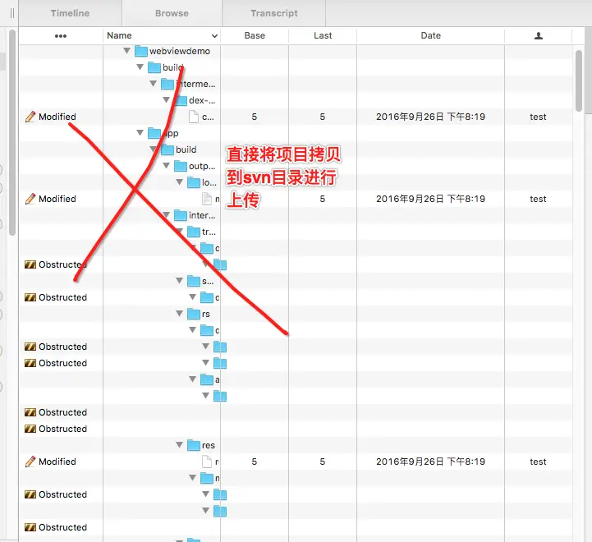
Task: Click the left sidebar scrollbar thumb
Action: (12, 132)
